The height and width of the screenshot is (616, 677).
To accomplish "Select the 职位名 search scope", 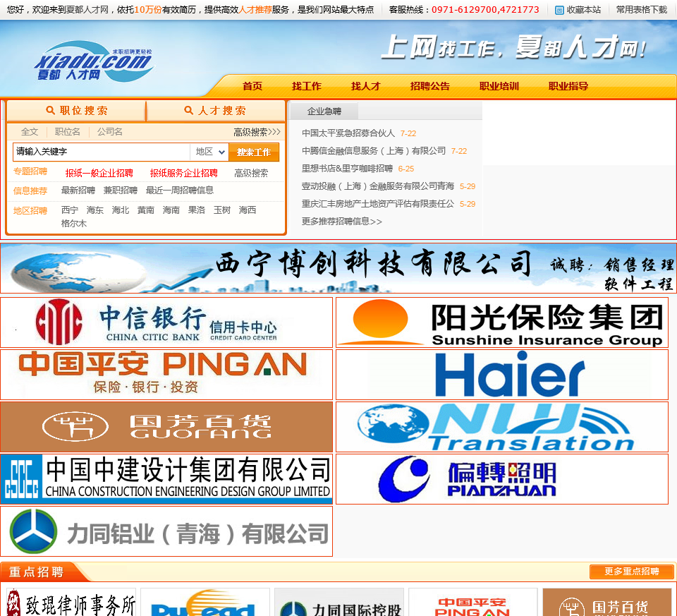I will click(x=68, y=132).
